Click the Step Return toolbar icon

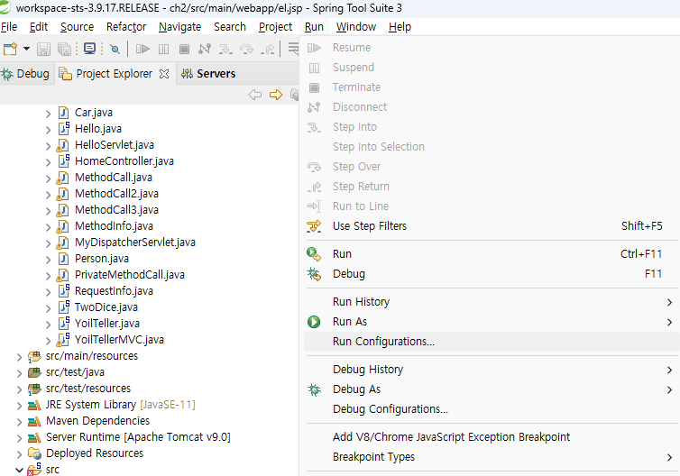click(x=268, y=50)
